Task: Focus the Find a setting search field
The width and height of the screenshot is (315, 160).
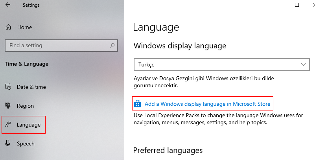Action: click(x=61, y=45)
